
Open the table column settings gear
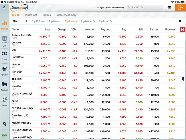[180, 21]
